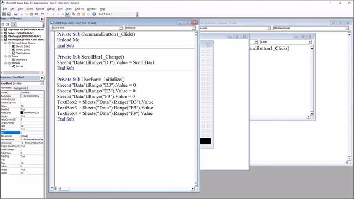This screenshot has width=354, height=199.
Task: Click the Procedure View button below code
Action: [52, 188]
